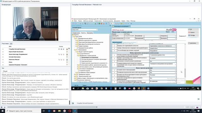Switch to the 'Рабочий документ' tab

(x=117, y=42)
